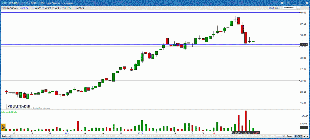Click the closing price value 33.75
The image size is (310, 139).
[25, 8]
